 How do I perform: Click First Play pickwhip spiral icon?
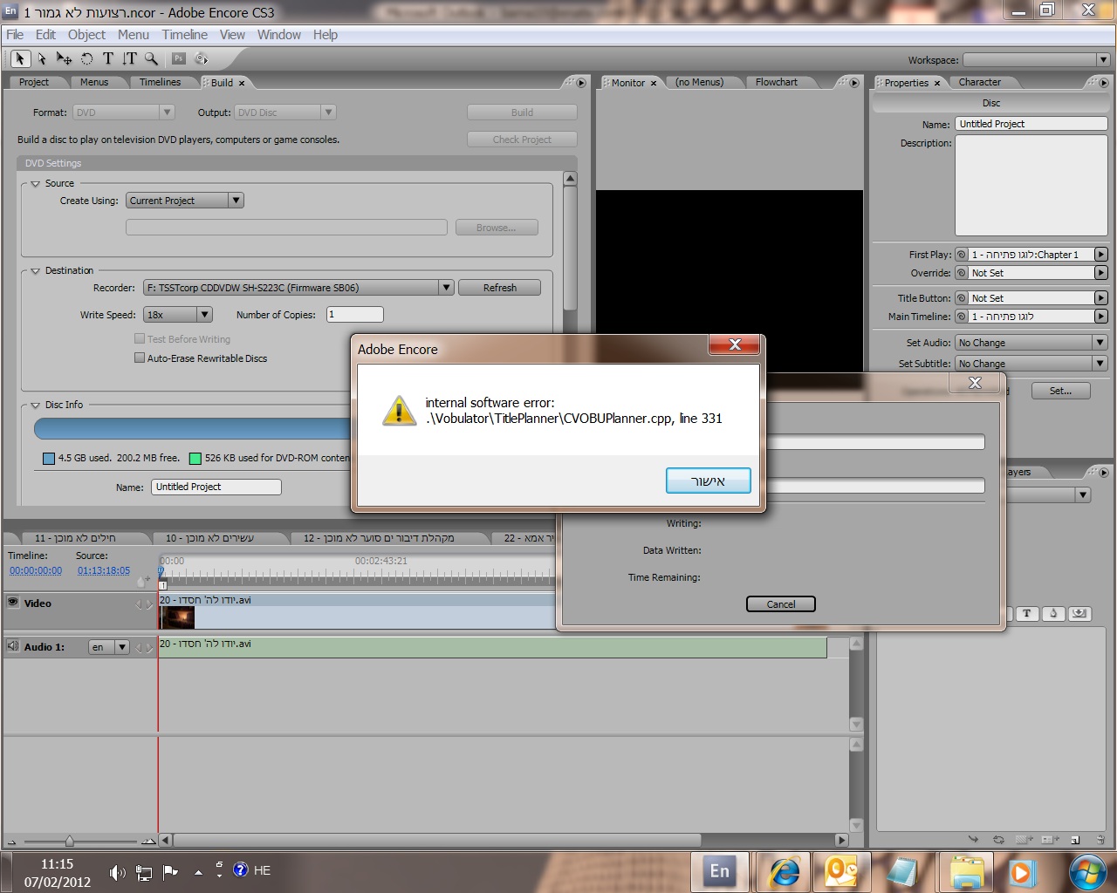(x=962, y=255)
